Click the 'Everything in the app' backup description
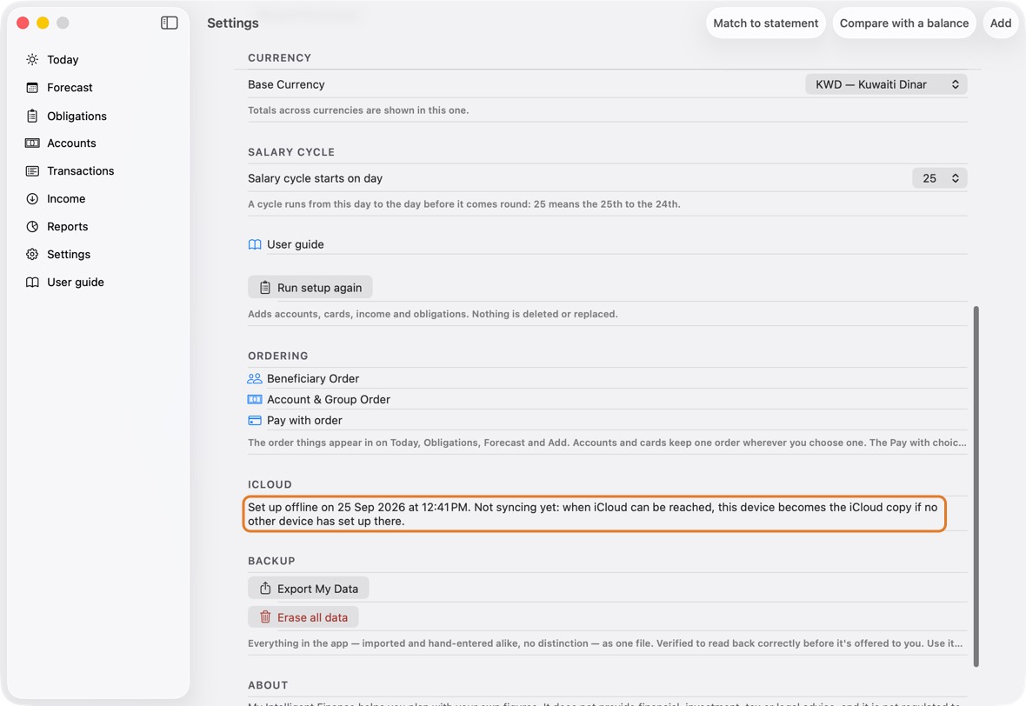 [605, 643]
